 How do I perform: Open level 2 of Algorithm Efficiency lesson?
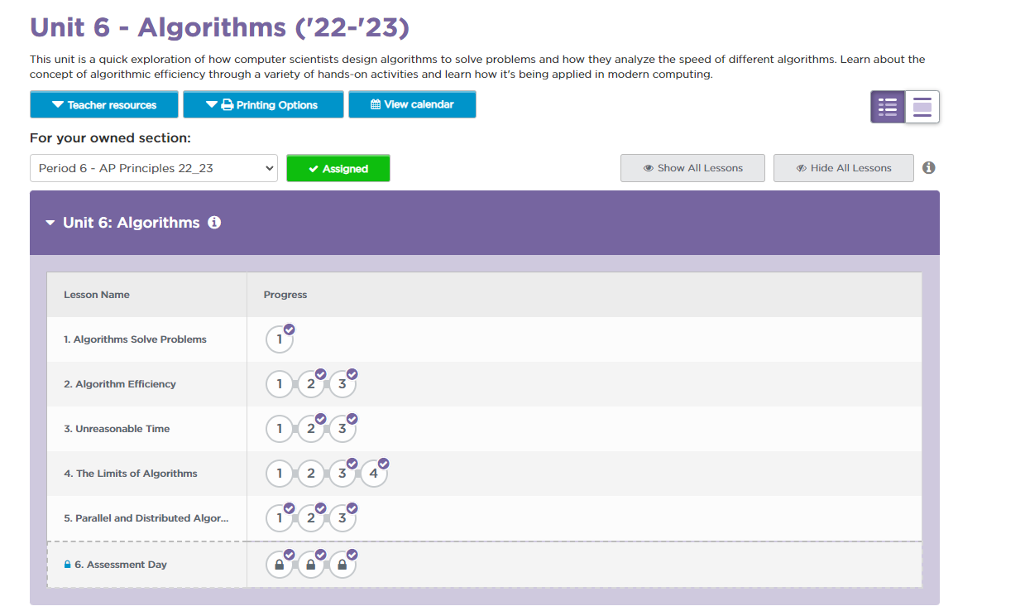(311, 384)
